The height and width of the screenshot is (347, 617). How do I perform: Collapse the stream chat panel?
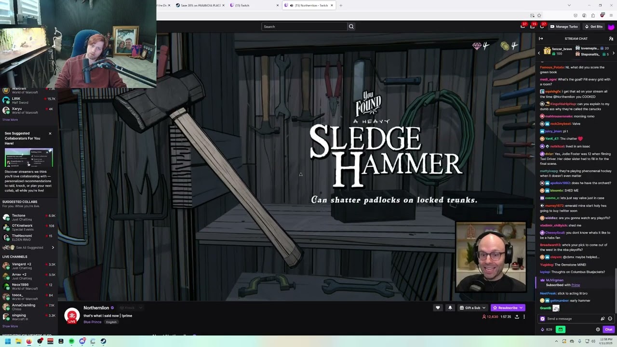click(541, 39)
